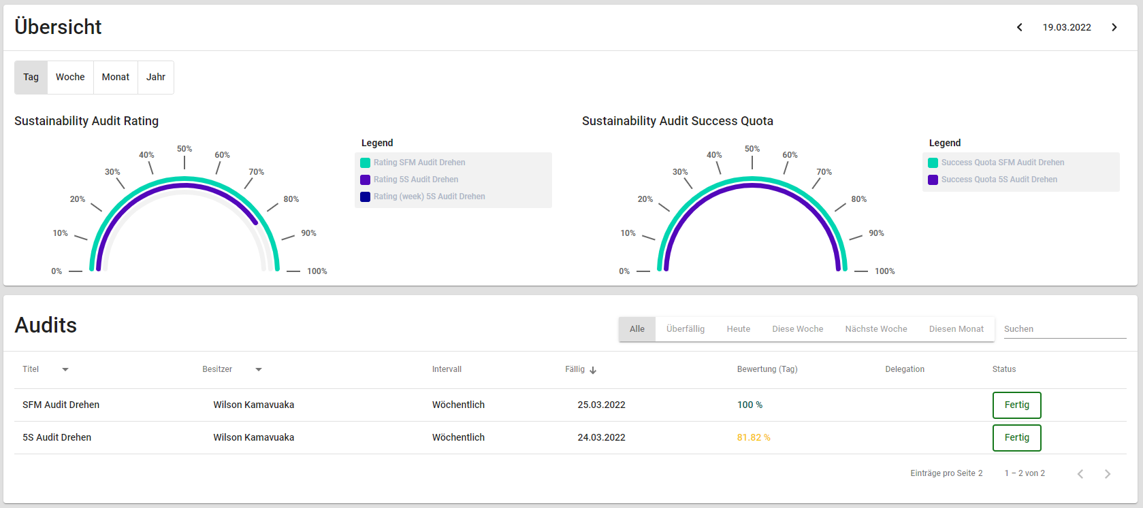This screenshot has width=1143, height=508.
Task: Click Wilson Kamavuaka in SFM Audit row
Action: [254, 405]
